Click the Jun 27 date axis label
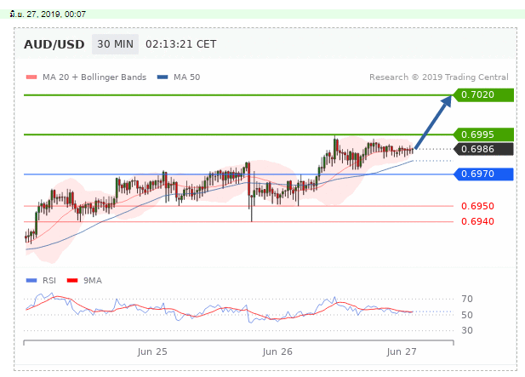The height and width of the screenshot is (377, 525). click(402, 351)
